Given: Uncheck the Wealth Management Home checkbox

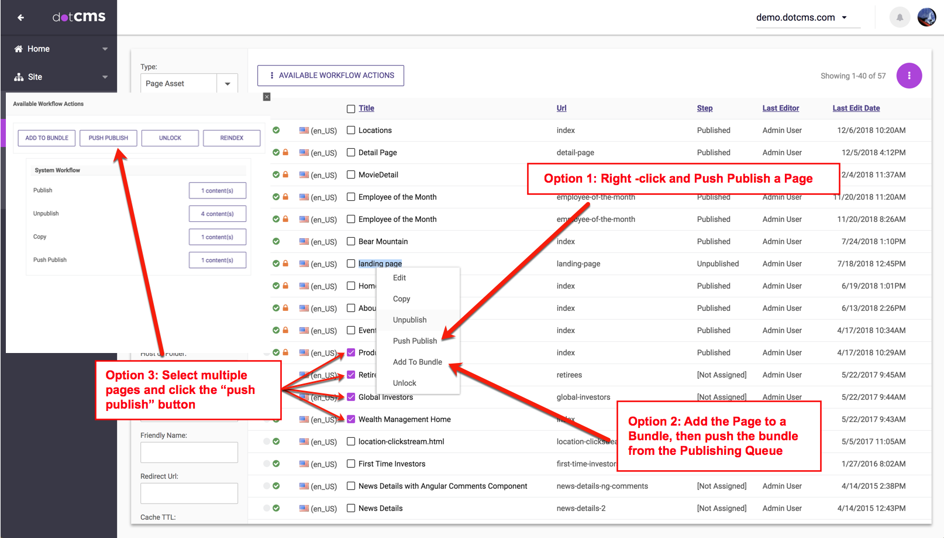Looking at the screenshot, I should coord(351,419).
